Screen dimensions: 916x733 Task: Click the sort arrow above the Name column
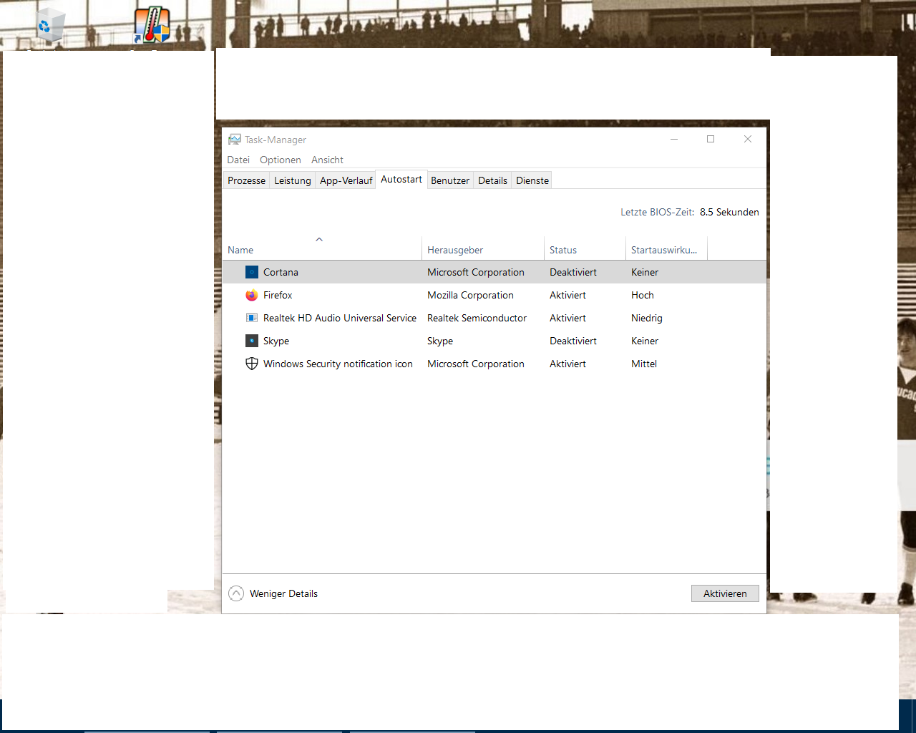(x=319, y=239)
